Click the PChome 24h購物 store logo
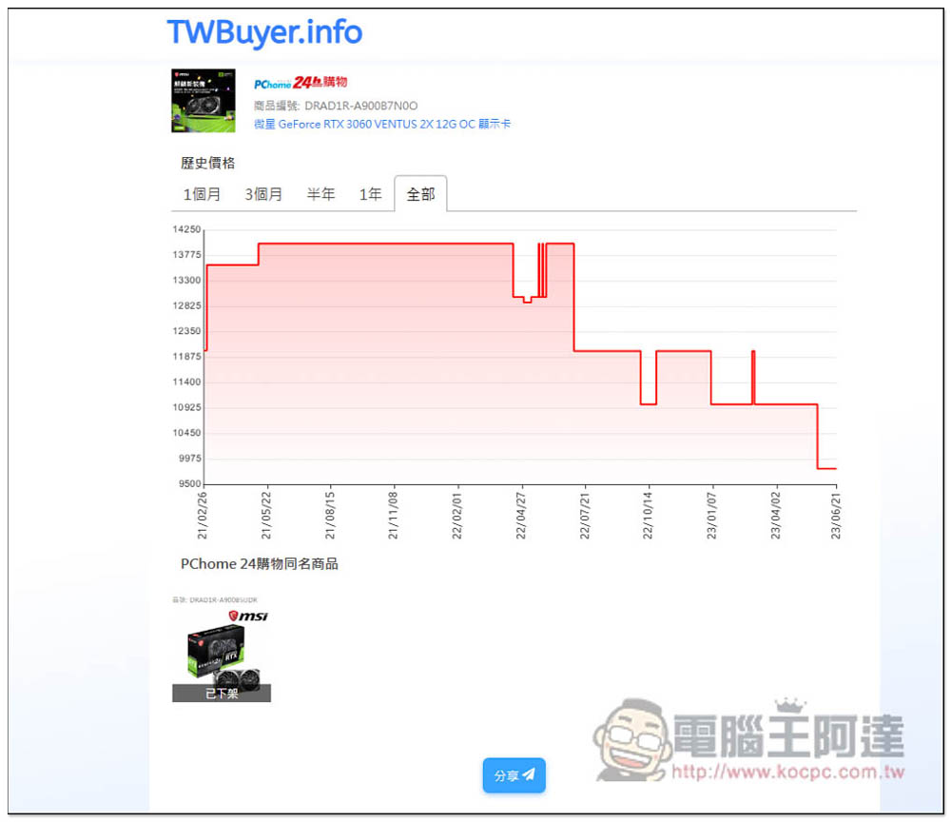Viewport: 951px width, 823px height. 301,83
